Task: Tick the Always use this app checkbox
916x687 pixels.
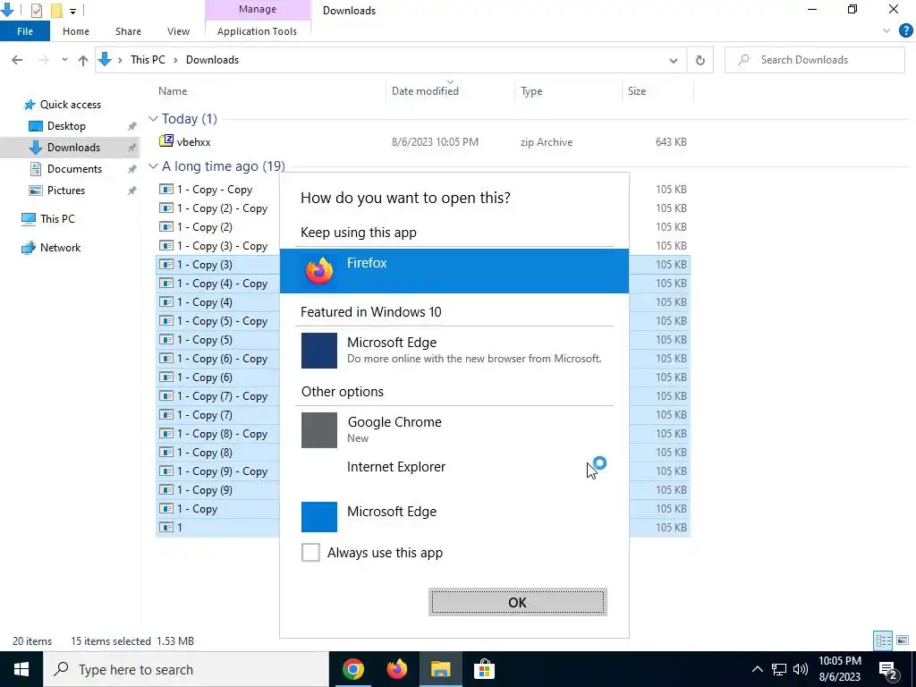Action: (x=310, y=552)
